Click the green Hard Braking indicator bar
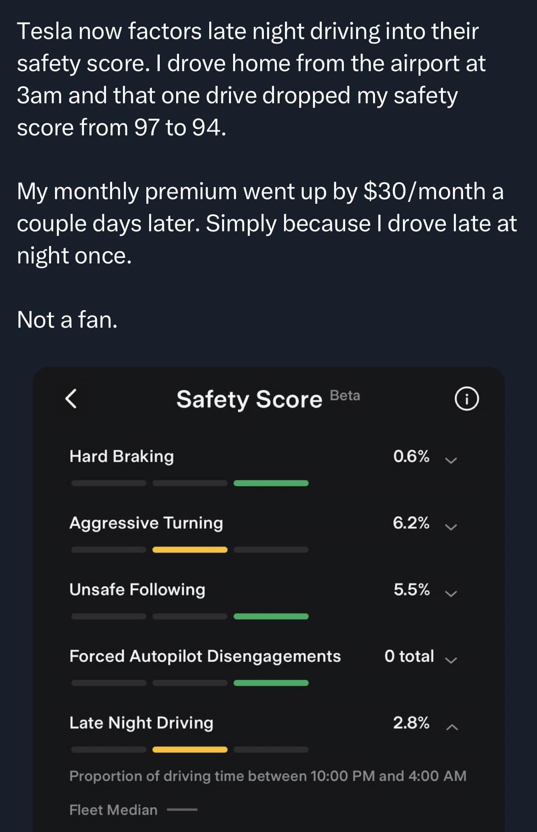537x832 pixels. [271, 483]
